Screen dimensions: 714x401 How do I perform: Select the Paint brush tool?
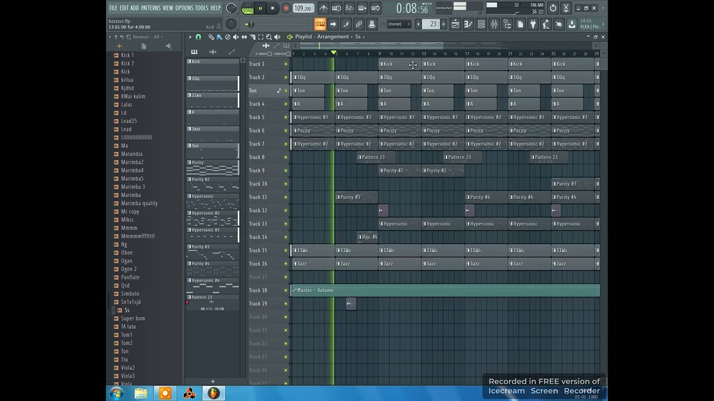pos(220,37)
